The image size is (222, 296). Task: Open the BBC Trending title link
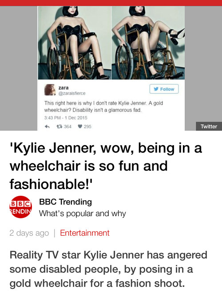[65, 202]
